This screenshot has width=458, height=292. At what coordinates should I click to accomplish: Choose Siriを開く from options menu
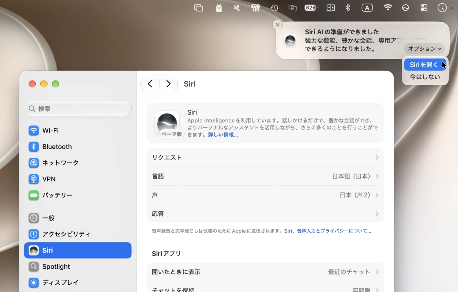[425, 65]
